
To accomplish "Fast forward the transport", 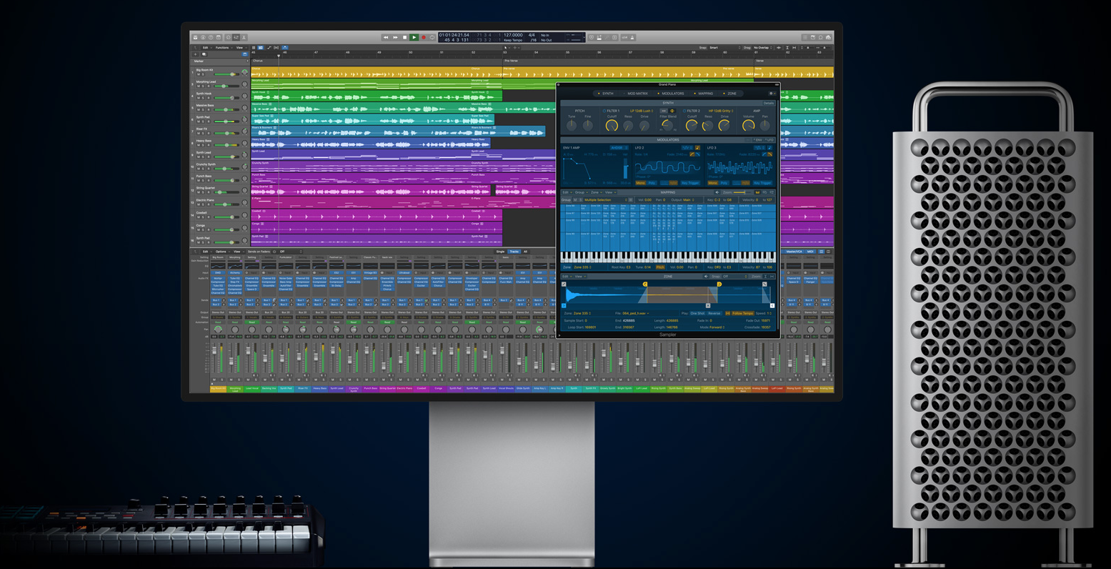I will pyautogui.click(x=395, y=37).
